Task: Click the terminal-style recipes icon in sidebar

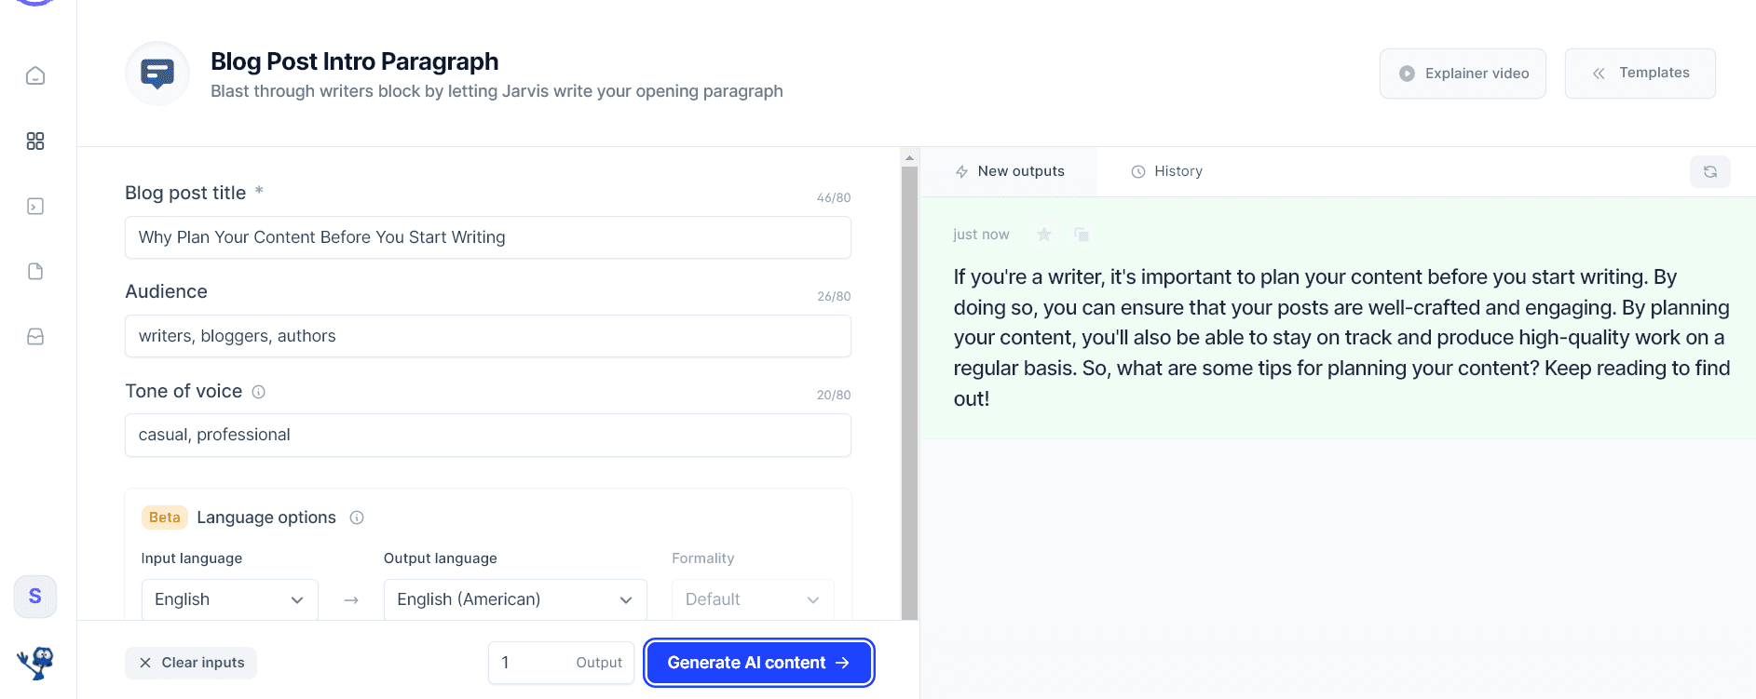Action: [35, 206]
